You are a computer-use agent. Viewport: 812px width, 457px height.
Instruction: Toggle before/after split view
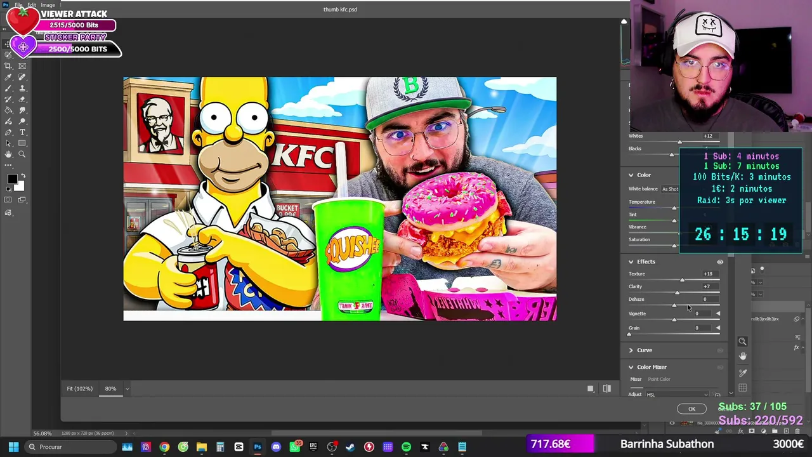(x=606, y=388)
